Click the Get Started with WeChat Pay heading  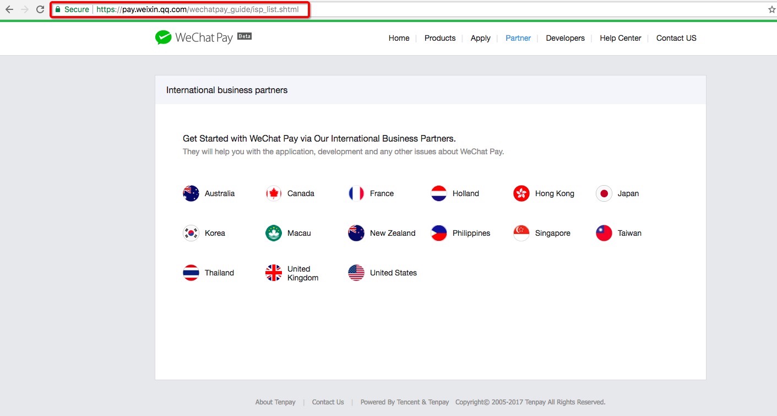pos(319,138)
